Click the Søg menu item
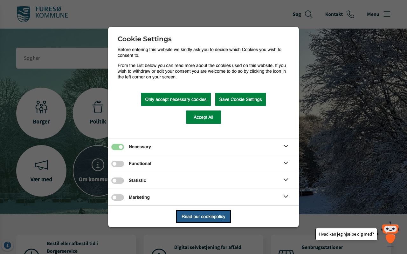This screenshot has height=254, width=407. [297, 14]
